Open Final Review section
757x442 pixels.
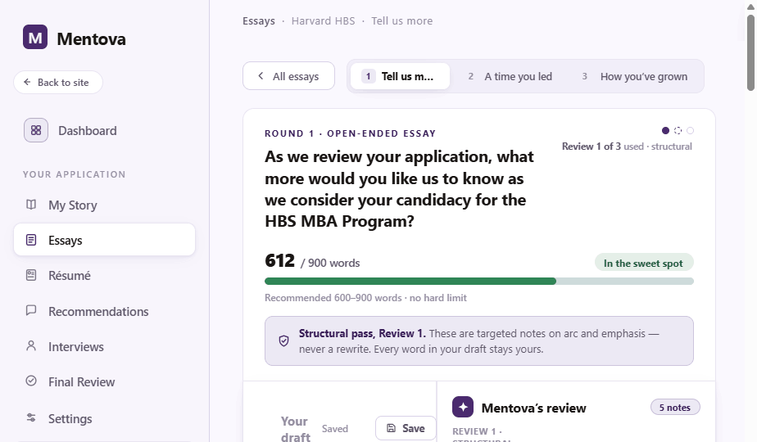click(x=104, y=381)
